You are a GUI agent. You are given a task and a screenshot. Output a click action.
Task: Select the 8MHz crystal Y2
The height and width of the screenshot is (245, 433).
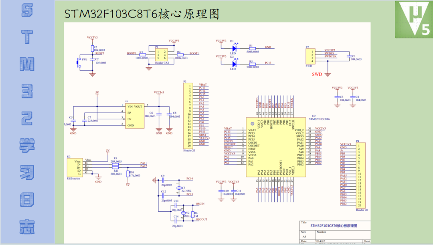(183, 213)
